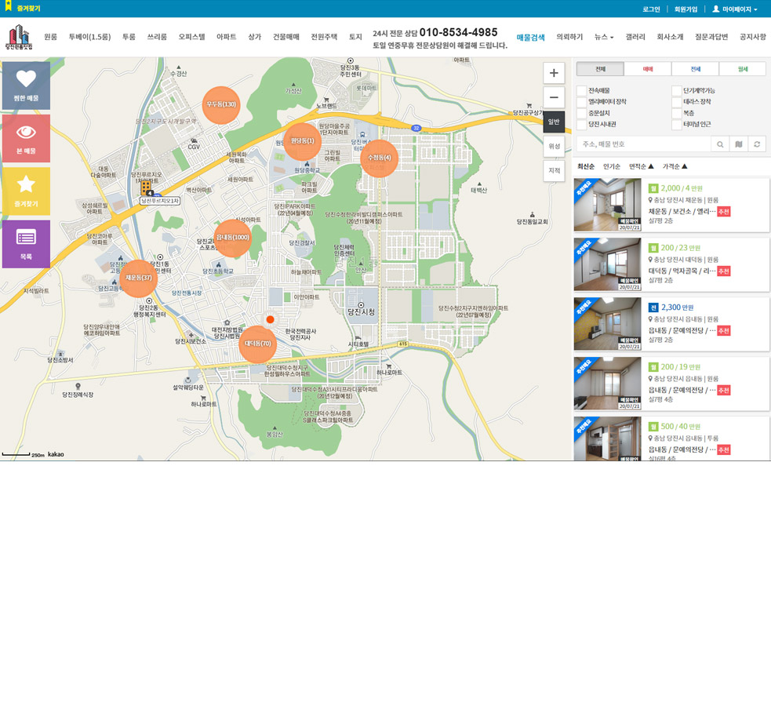
Task: Toggle the 단기계약가능 checkbox
Action: 677,90
